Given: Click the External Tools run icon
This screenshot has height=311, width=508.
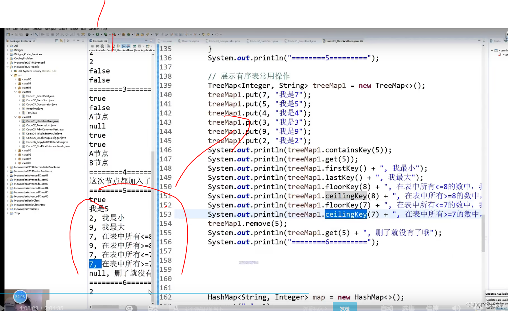Looking at the screenshot, I should click(x=114, y=35).
